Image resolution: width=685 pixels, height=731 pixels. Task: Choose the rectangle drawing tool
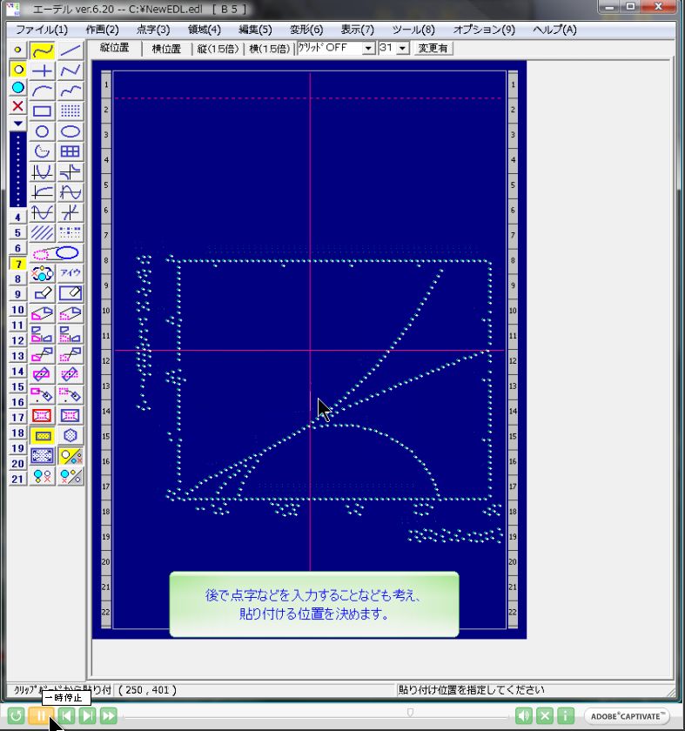point(43,111)
